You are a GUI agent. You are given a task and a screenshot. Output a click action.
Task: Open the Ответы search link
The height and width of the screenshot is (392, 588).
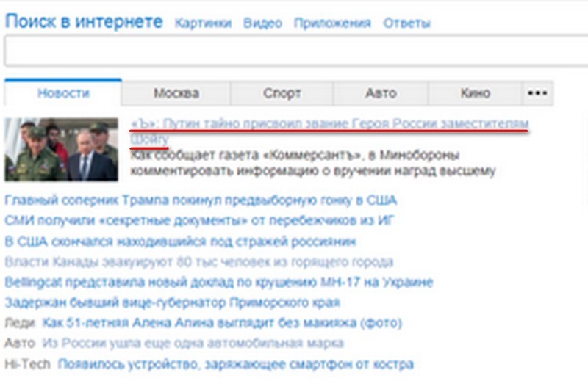(x=406, y=23)
